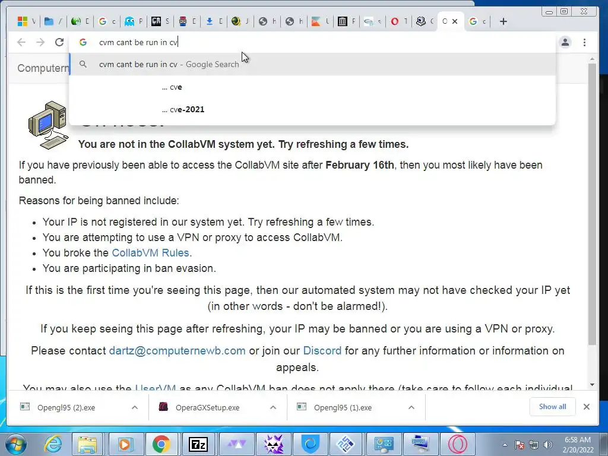The height and width of the screenshot is (456, 608).
Task: Open blue shield app in taskbar
Action: click(x=310, y=444)
